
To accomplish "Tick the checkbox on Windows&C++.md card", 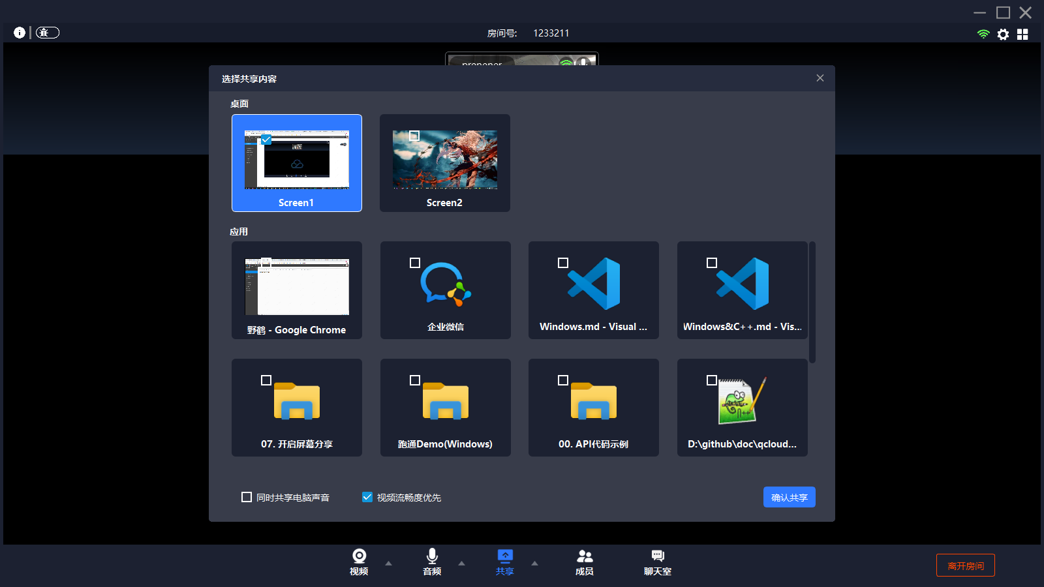I will [712, 263].
